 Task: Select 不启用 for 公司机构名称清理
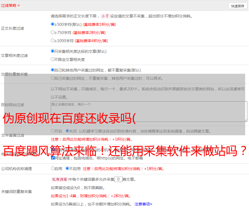[67, 168]
